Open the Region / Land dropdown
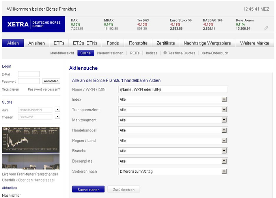276x198 pixels. (173, 141)
